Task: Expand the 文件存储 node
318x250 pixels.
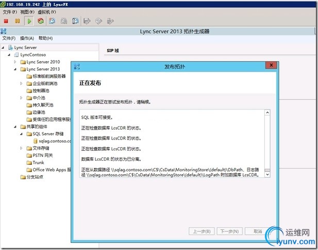Action: (x=21, y=148)
